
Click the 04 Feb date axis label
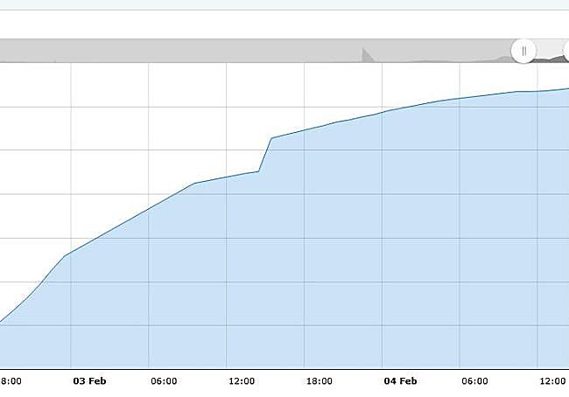pos(400,380)
